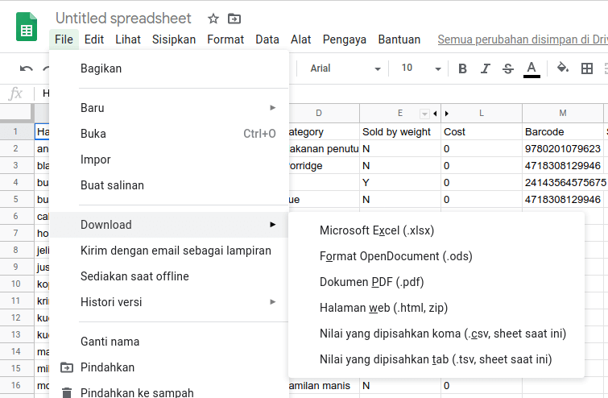Open the Data menu

click(267, 39)
